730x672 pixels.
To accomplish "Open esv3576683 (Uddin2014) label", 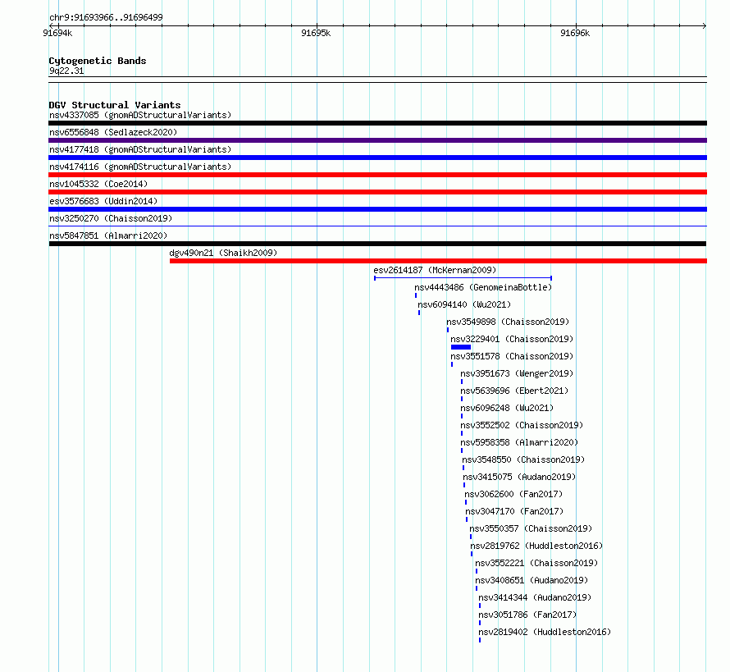I will pyautogui.click(x=103, y=201).
